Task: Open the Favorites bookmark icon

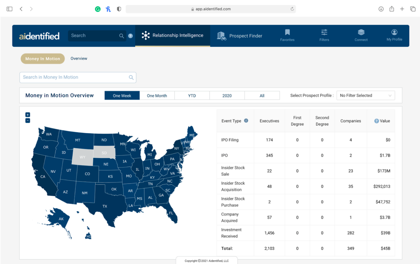Action: click(x=287, y=33)
